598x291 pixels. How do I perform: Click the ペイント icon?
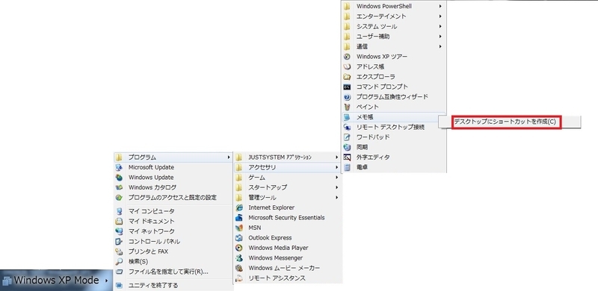click(x=347, y=107)
